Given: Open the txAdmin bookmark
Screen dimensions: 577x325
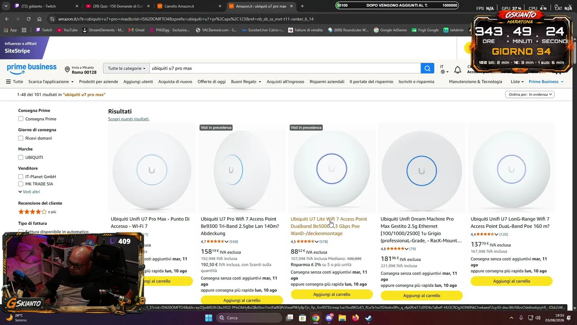Looking at the screenshot, I should click(x=453, y=30).
